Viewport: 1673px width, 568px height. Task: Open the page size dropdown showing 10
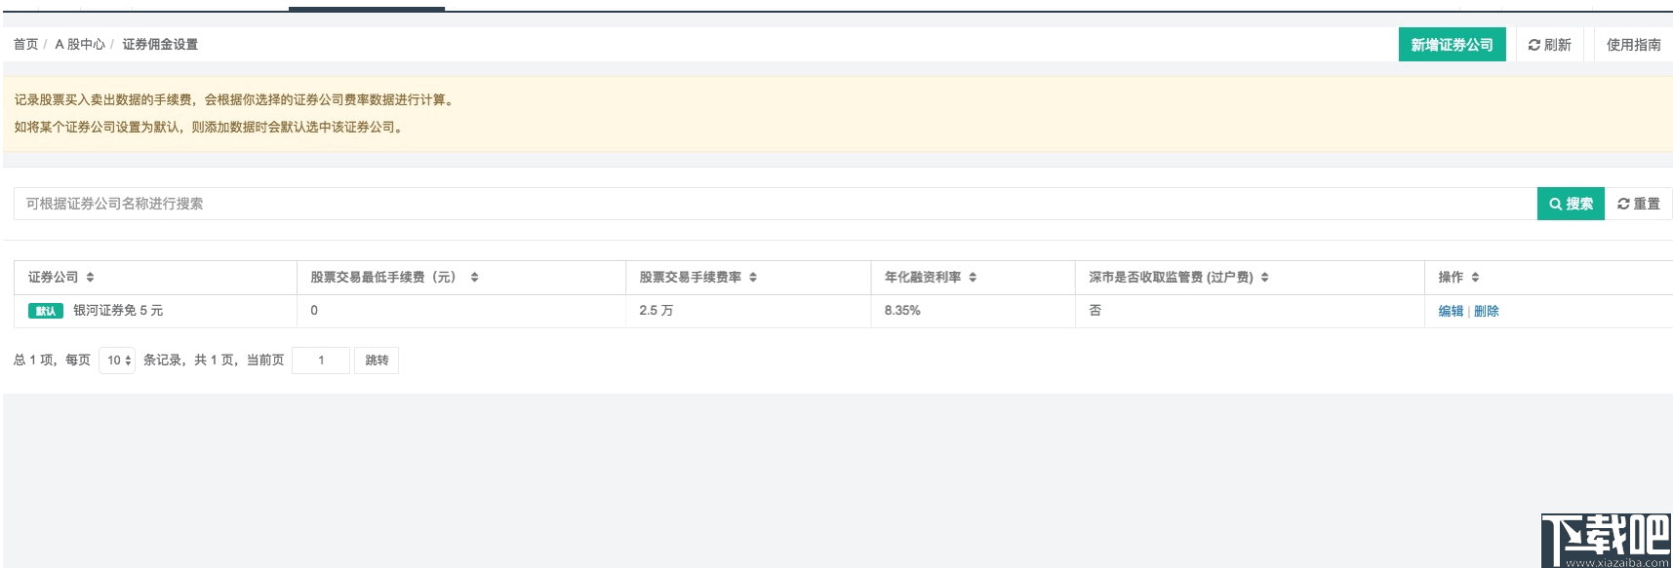(118, 360)
